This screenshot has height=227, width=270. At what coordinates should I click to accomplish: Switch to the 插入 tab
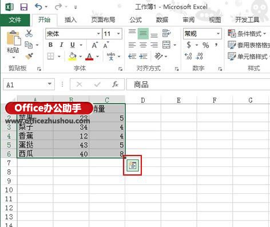point(70,19)
